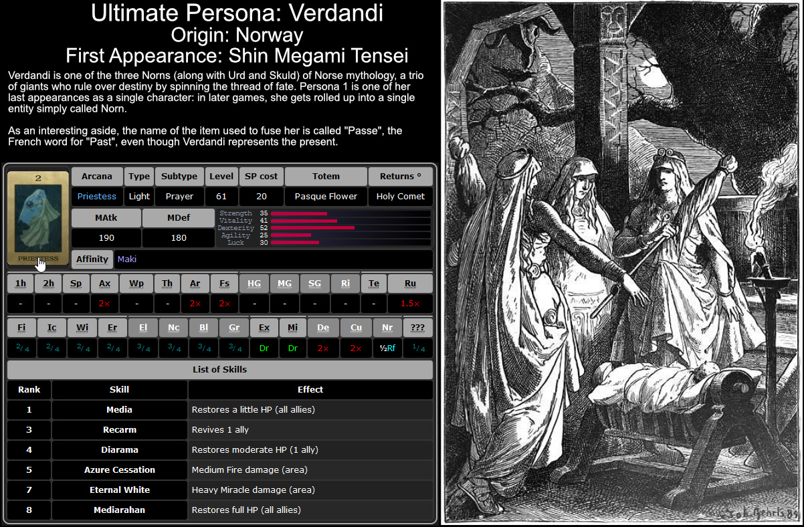Image resolution: width=804 pixels, height=527 pixels.
Task: Click the Ri gun abbreviation
Action: (x=345, y=284)
